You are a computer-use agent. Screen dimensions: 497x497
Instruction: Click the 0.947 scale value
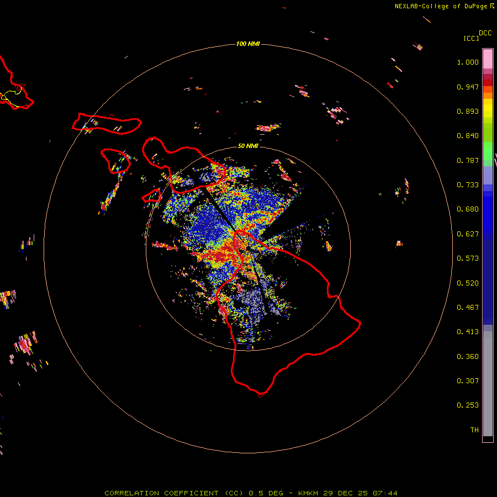click(x=468, y=87)
